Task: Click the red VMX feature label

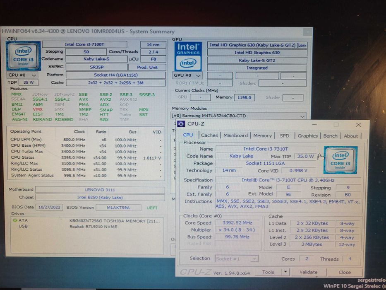Action: pos(38,109)
